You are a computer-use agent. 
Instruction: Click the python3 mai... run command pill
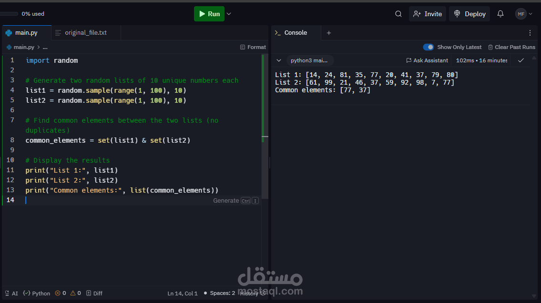coord(309,60)
